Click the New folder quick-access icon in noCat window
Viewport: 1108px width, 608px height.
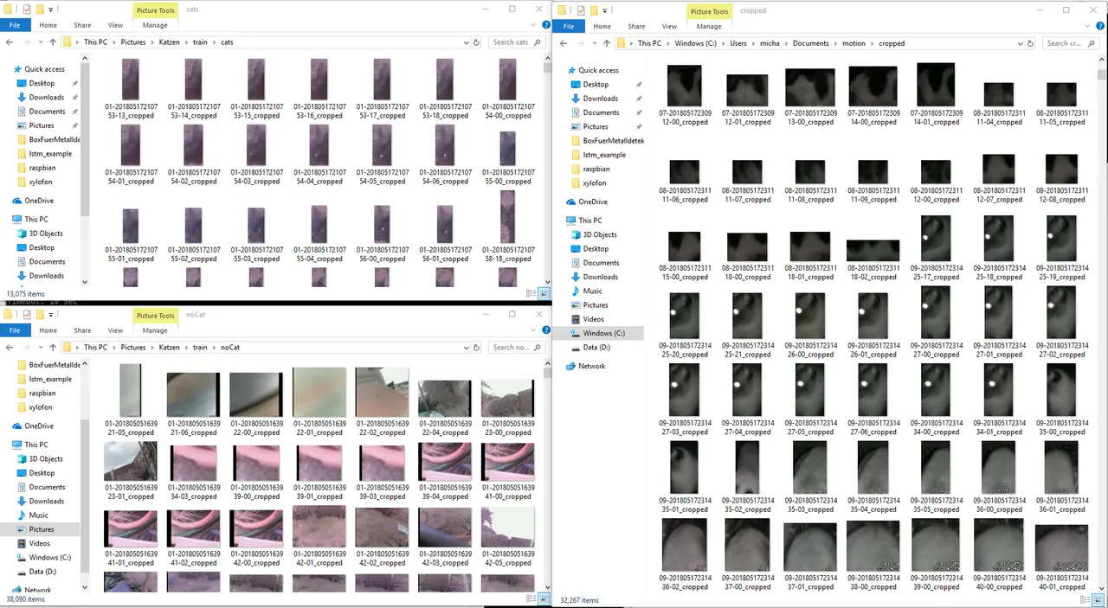click(39, 314)
